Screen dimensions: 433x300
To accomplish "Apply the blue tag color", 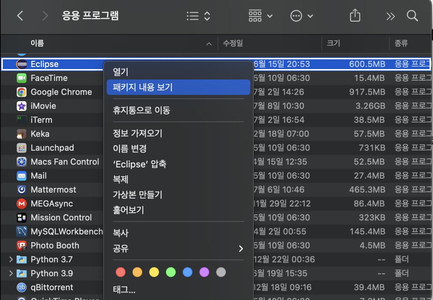I will (x=188, y=272).
